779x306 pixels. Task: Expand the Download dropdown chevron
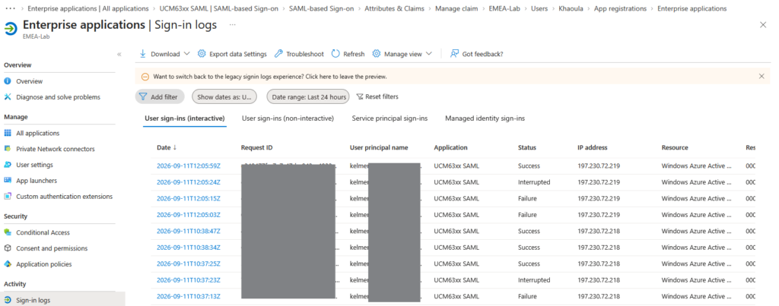[187, 54]
